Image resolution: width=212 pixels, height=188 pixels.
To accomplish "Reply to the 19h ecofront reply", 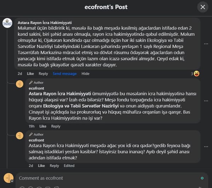I will point(56,126).
